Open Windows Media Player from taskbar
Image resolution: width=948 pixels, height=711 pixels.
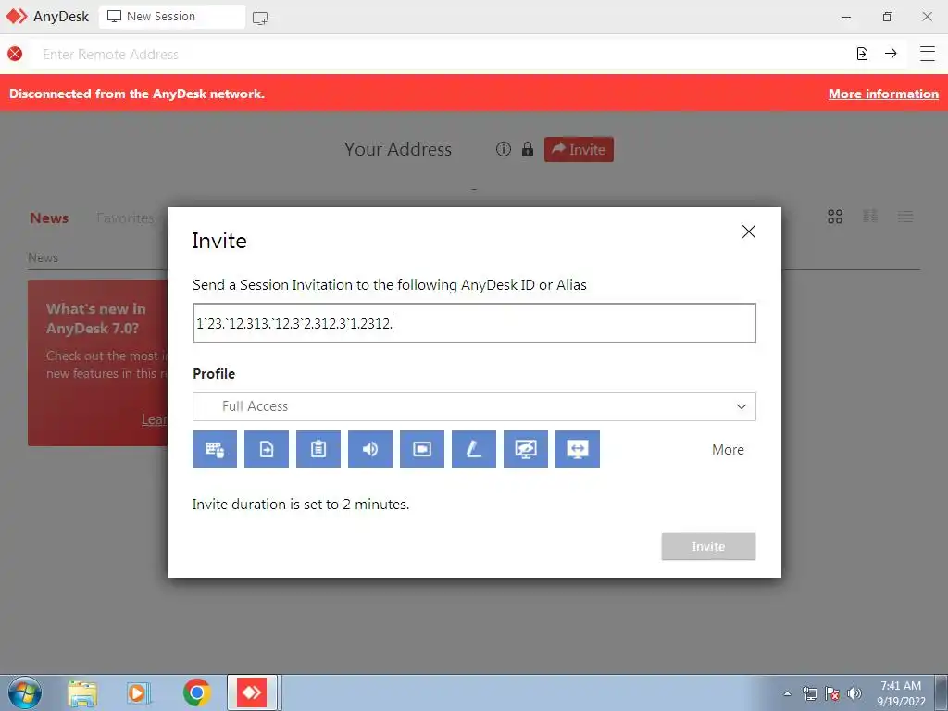click(x=139, y=692)
